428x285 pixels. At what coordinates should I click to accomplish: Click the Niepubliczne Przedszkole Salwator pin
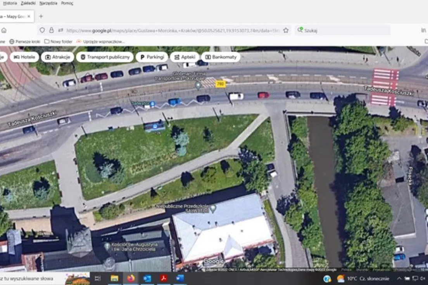point(213,208)
